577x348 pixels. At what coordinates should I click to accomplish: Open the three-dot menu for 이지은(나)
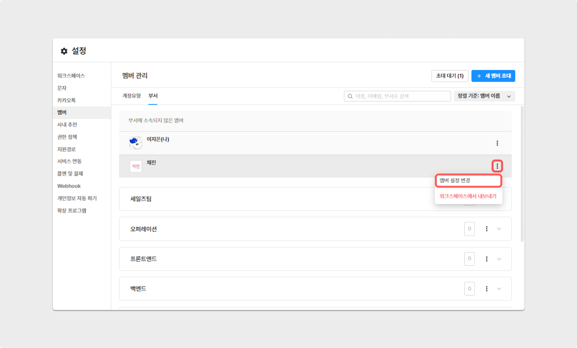(x=497, y=143)
